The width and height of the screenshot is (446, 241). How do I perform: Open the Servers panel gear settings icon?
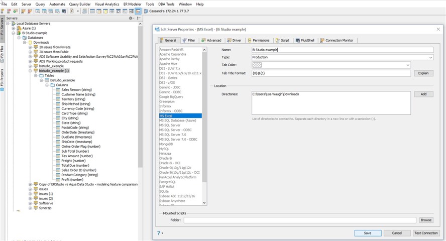point(131,18)
